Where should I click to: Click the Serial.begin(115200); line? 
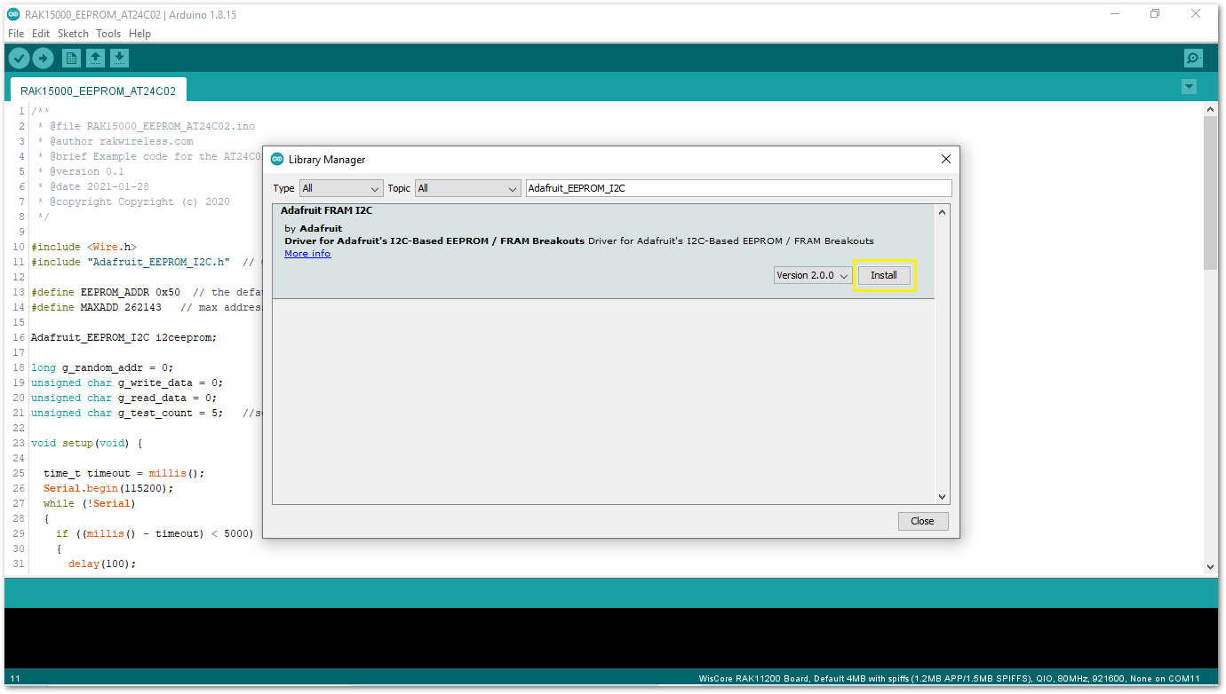coord(108,488)
